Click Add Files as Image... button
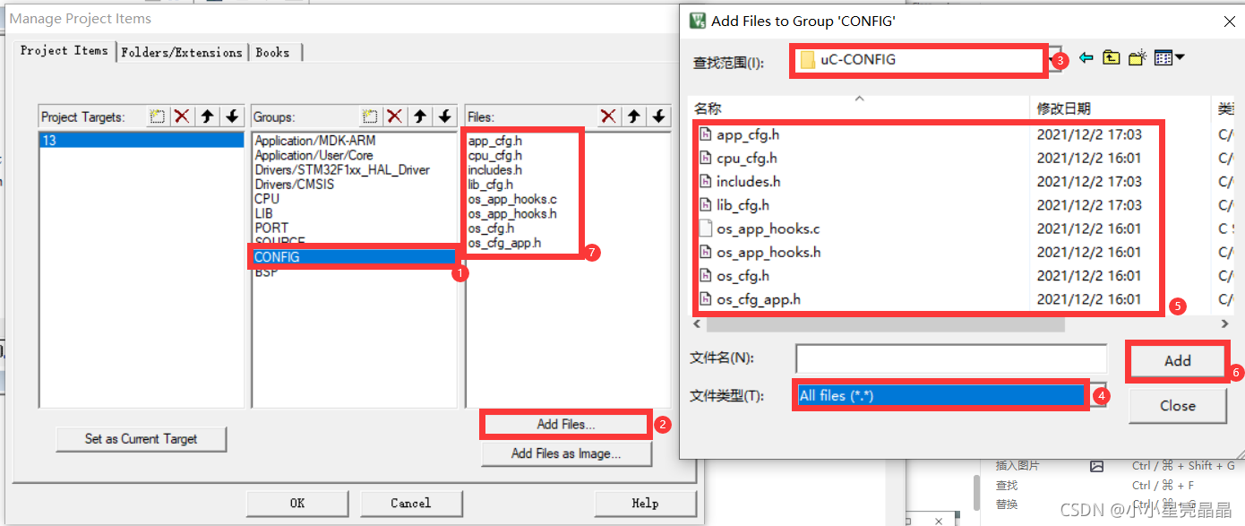This screenshot has width=1245, height=526. click(x=566, y=453)
